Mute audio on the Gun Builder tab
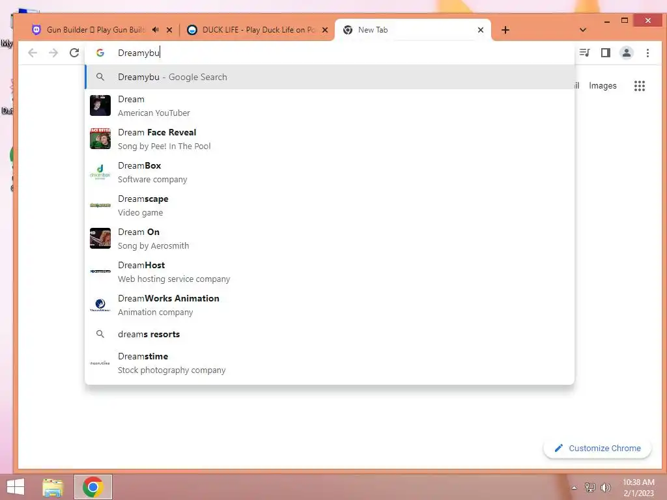 [156, 30]
